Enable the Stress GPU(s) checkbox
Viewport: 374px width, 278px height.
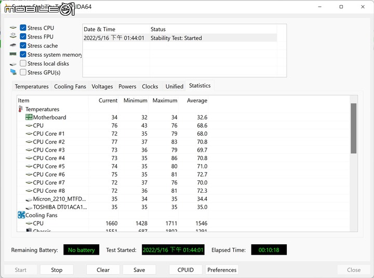coord(23,72)
